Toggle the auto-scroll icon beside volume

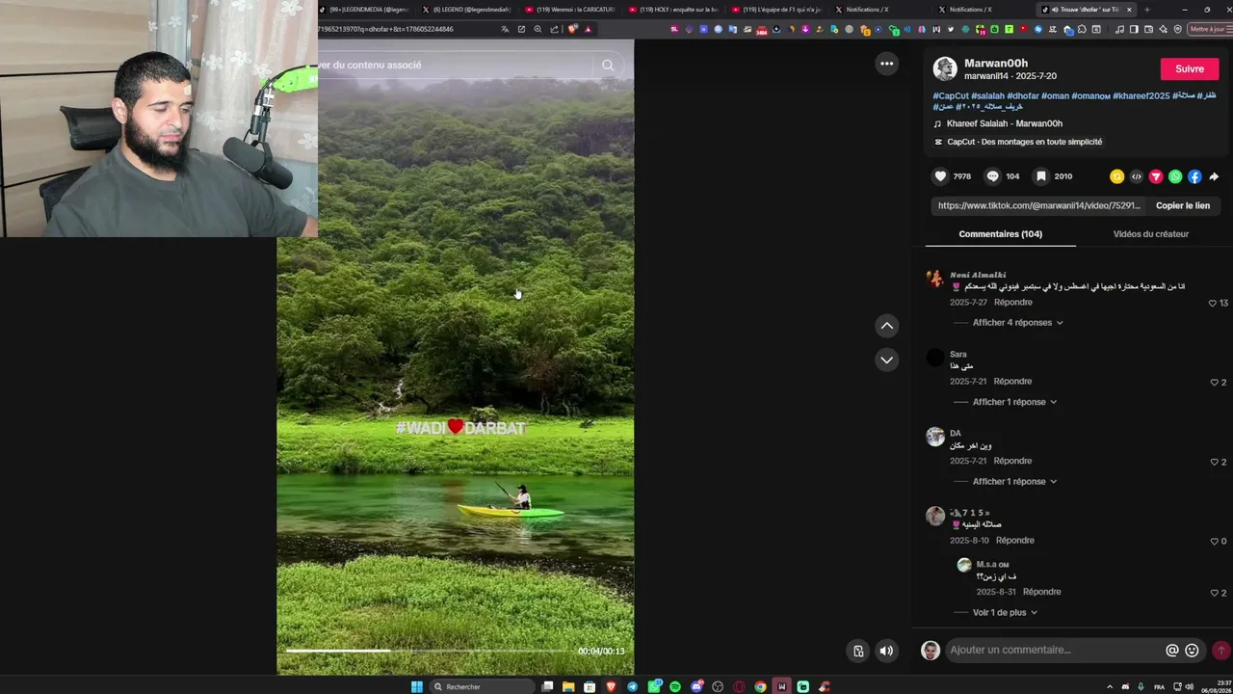click(858, 651)
